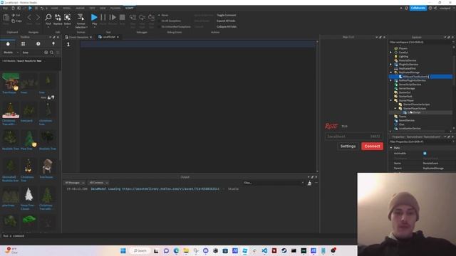Open the Format Selection dropdown arrow
The width and height of the screenshot is (456, 256).
(87, 27)
